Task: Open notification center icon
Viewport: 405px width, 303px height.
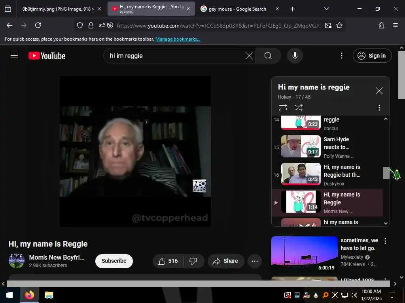Action: pos(392,295)
